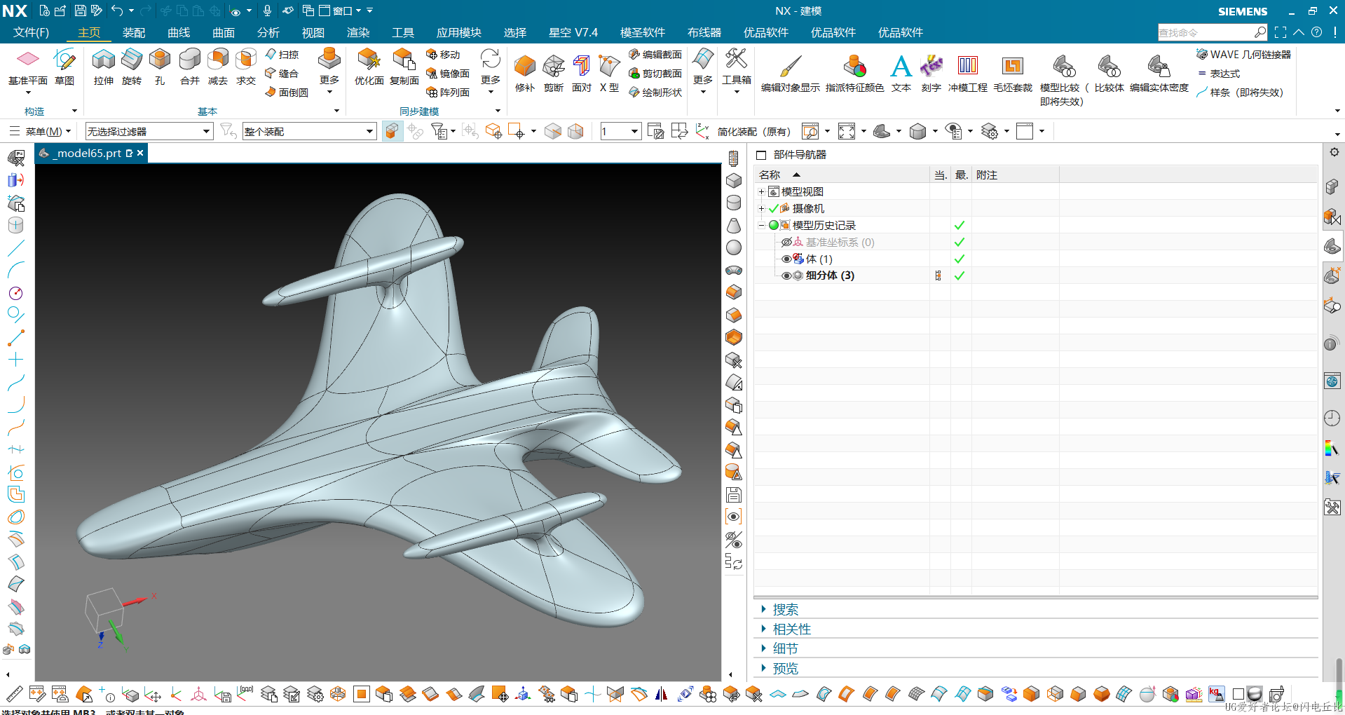Click the 文本 text tool icon
This screenshot has width=1345, height=715.
[x=901, y=67]
